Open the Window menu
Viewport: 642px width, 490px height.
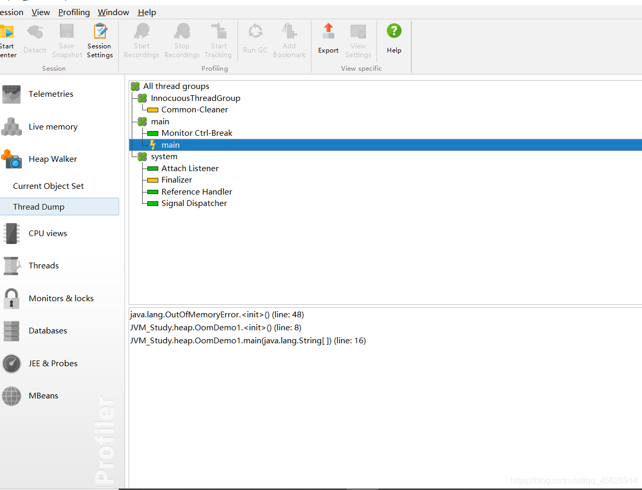(114, 12)
